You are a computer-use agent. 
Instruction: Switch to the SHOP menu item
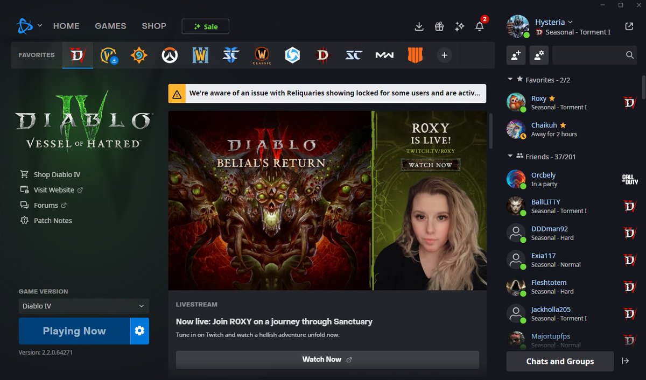coord(154,26)
